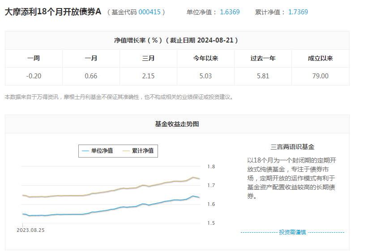
Task: Click the 2023.08.25 axis date label
Action: [x=30, y=230]
